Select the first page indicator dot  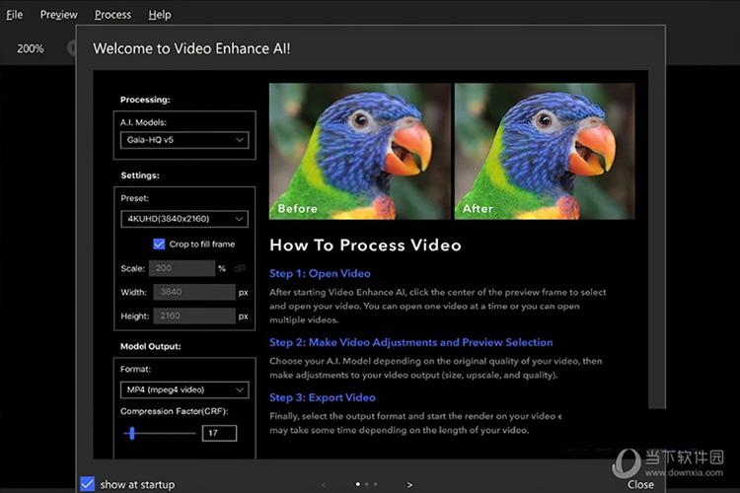coord(357,484)
